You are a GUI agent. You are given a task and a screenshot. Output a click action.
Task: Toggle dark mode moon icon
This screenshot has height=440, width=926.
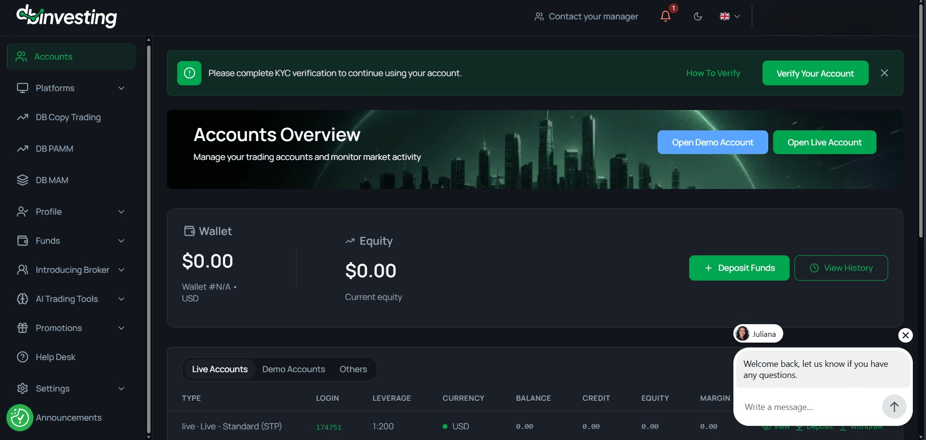click(x=698, y=16)
